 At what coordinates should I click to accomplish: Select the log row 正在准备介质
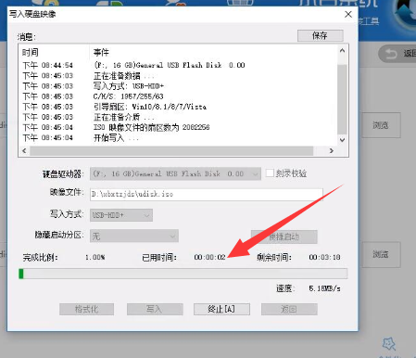[x=179, y=117]
